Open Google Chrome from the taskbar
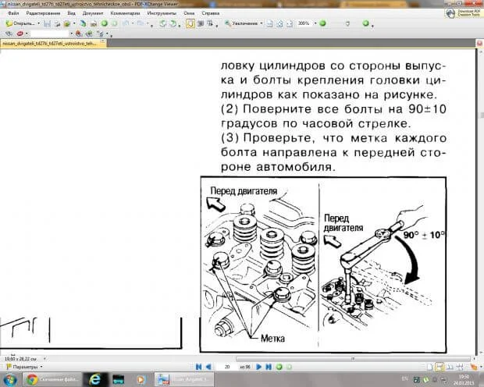Viewport: 484px width, 387px height. tap(50, 379)
